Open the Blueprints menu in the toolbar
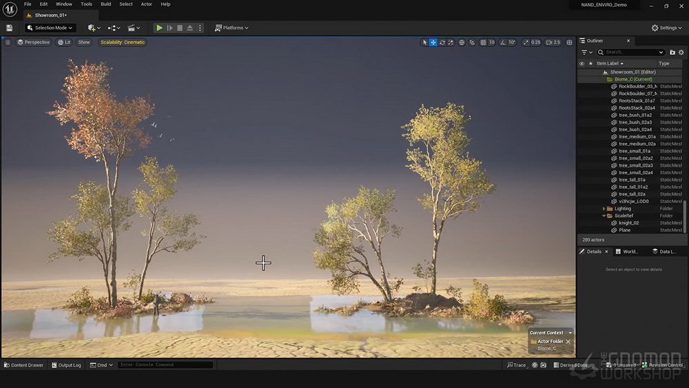The width and height of the screenshot is (689, 388). pyautogui.click(x=114, y=28)
